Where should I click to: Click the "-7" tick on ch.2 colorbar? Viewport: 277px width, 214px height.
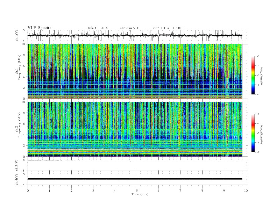pos(258,152)
